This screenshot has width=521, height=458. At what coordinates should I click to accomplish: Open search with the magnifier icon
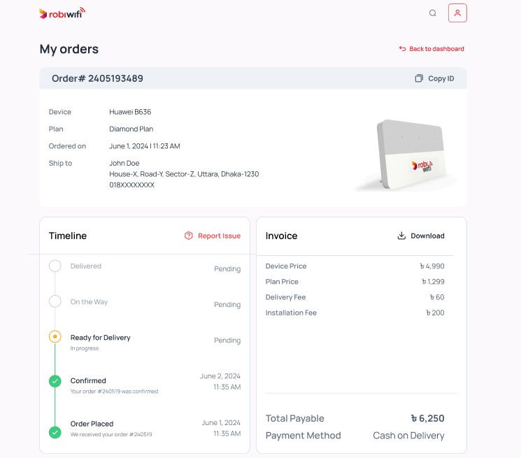click(x=433, y=13)
